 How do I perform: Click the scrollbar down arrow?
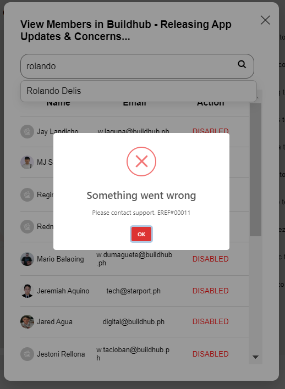pos(255,357)
